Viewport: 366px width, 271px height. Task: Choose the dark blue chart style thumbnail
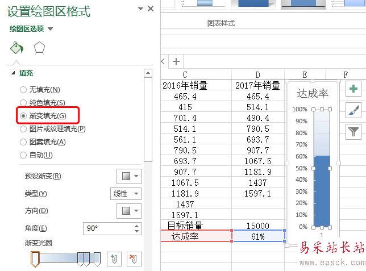pyautogui.click(x=253, y=4)
